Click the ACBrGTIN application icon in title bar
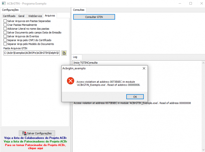This screenshot has width=205, height=152. (4, 3)
